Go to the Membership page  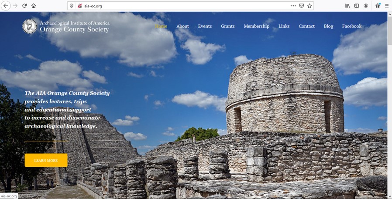(256, 26)
